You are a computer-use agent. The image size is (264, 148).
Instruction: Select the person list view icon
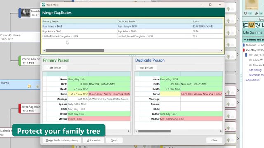pyautogui.click(x=245, y=25)
